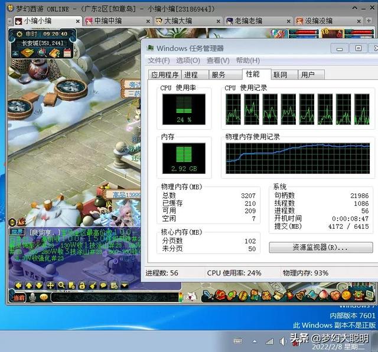The image size is (378, 352).
Task: Click the white pet face icon beside chat box
Action: click(192, 297)
